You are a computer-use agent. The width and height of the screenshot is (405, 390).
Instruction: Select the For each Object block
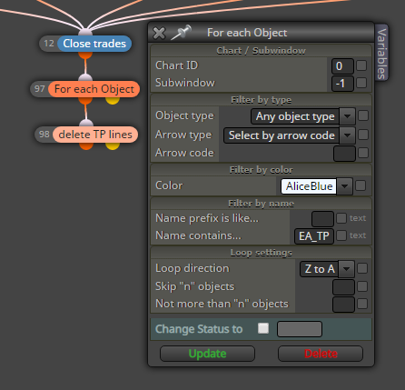(94, 89)
